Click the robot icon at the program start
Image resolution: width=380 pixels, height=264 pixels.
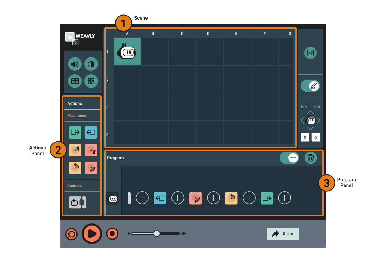point(112,198)
